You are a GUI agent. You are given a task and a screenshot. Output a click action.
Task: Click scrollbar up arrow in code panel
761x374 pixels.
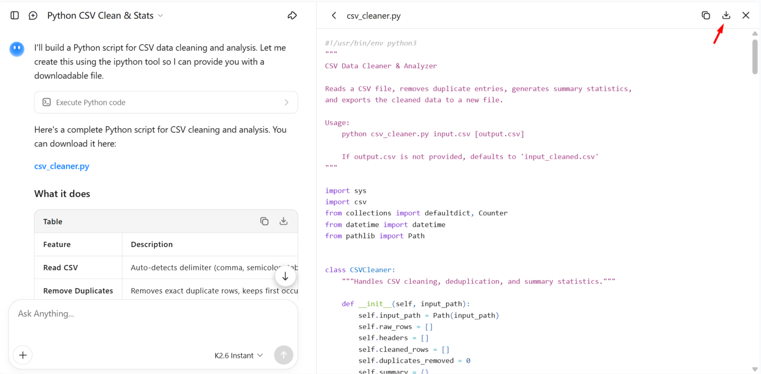(755, 33)
